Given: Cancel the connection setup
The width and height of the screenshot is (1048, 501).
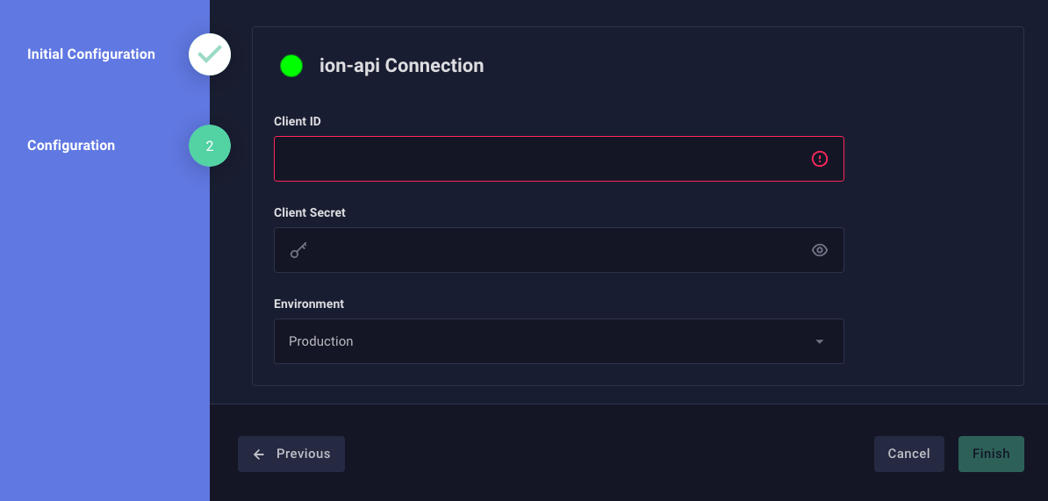Looking at the screenshot, I should pos(908,454).
